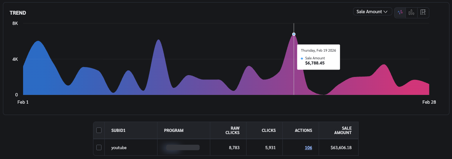Sort by the PROGRAM column header
The height and width of the screenshot is (159, 452).
tap(174, 130)
